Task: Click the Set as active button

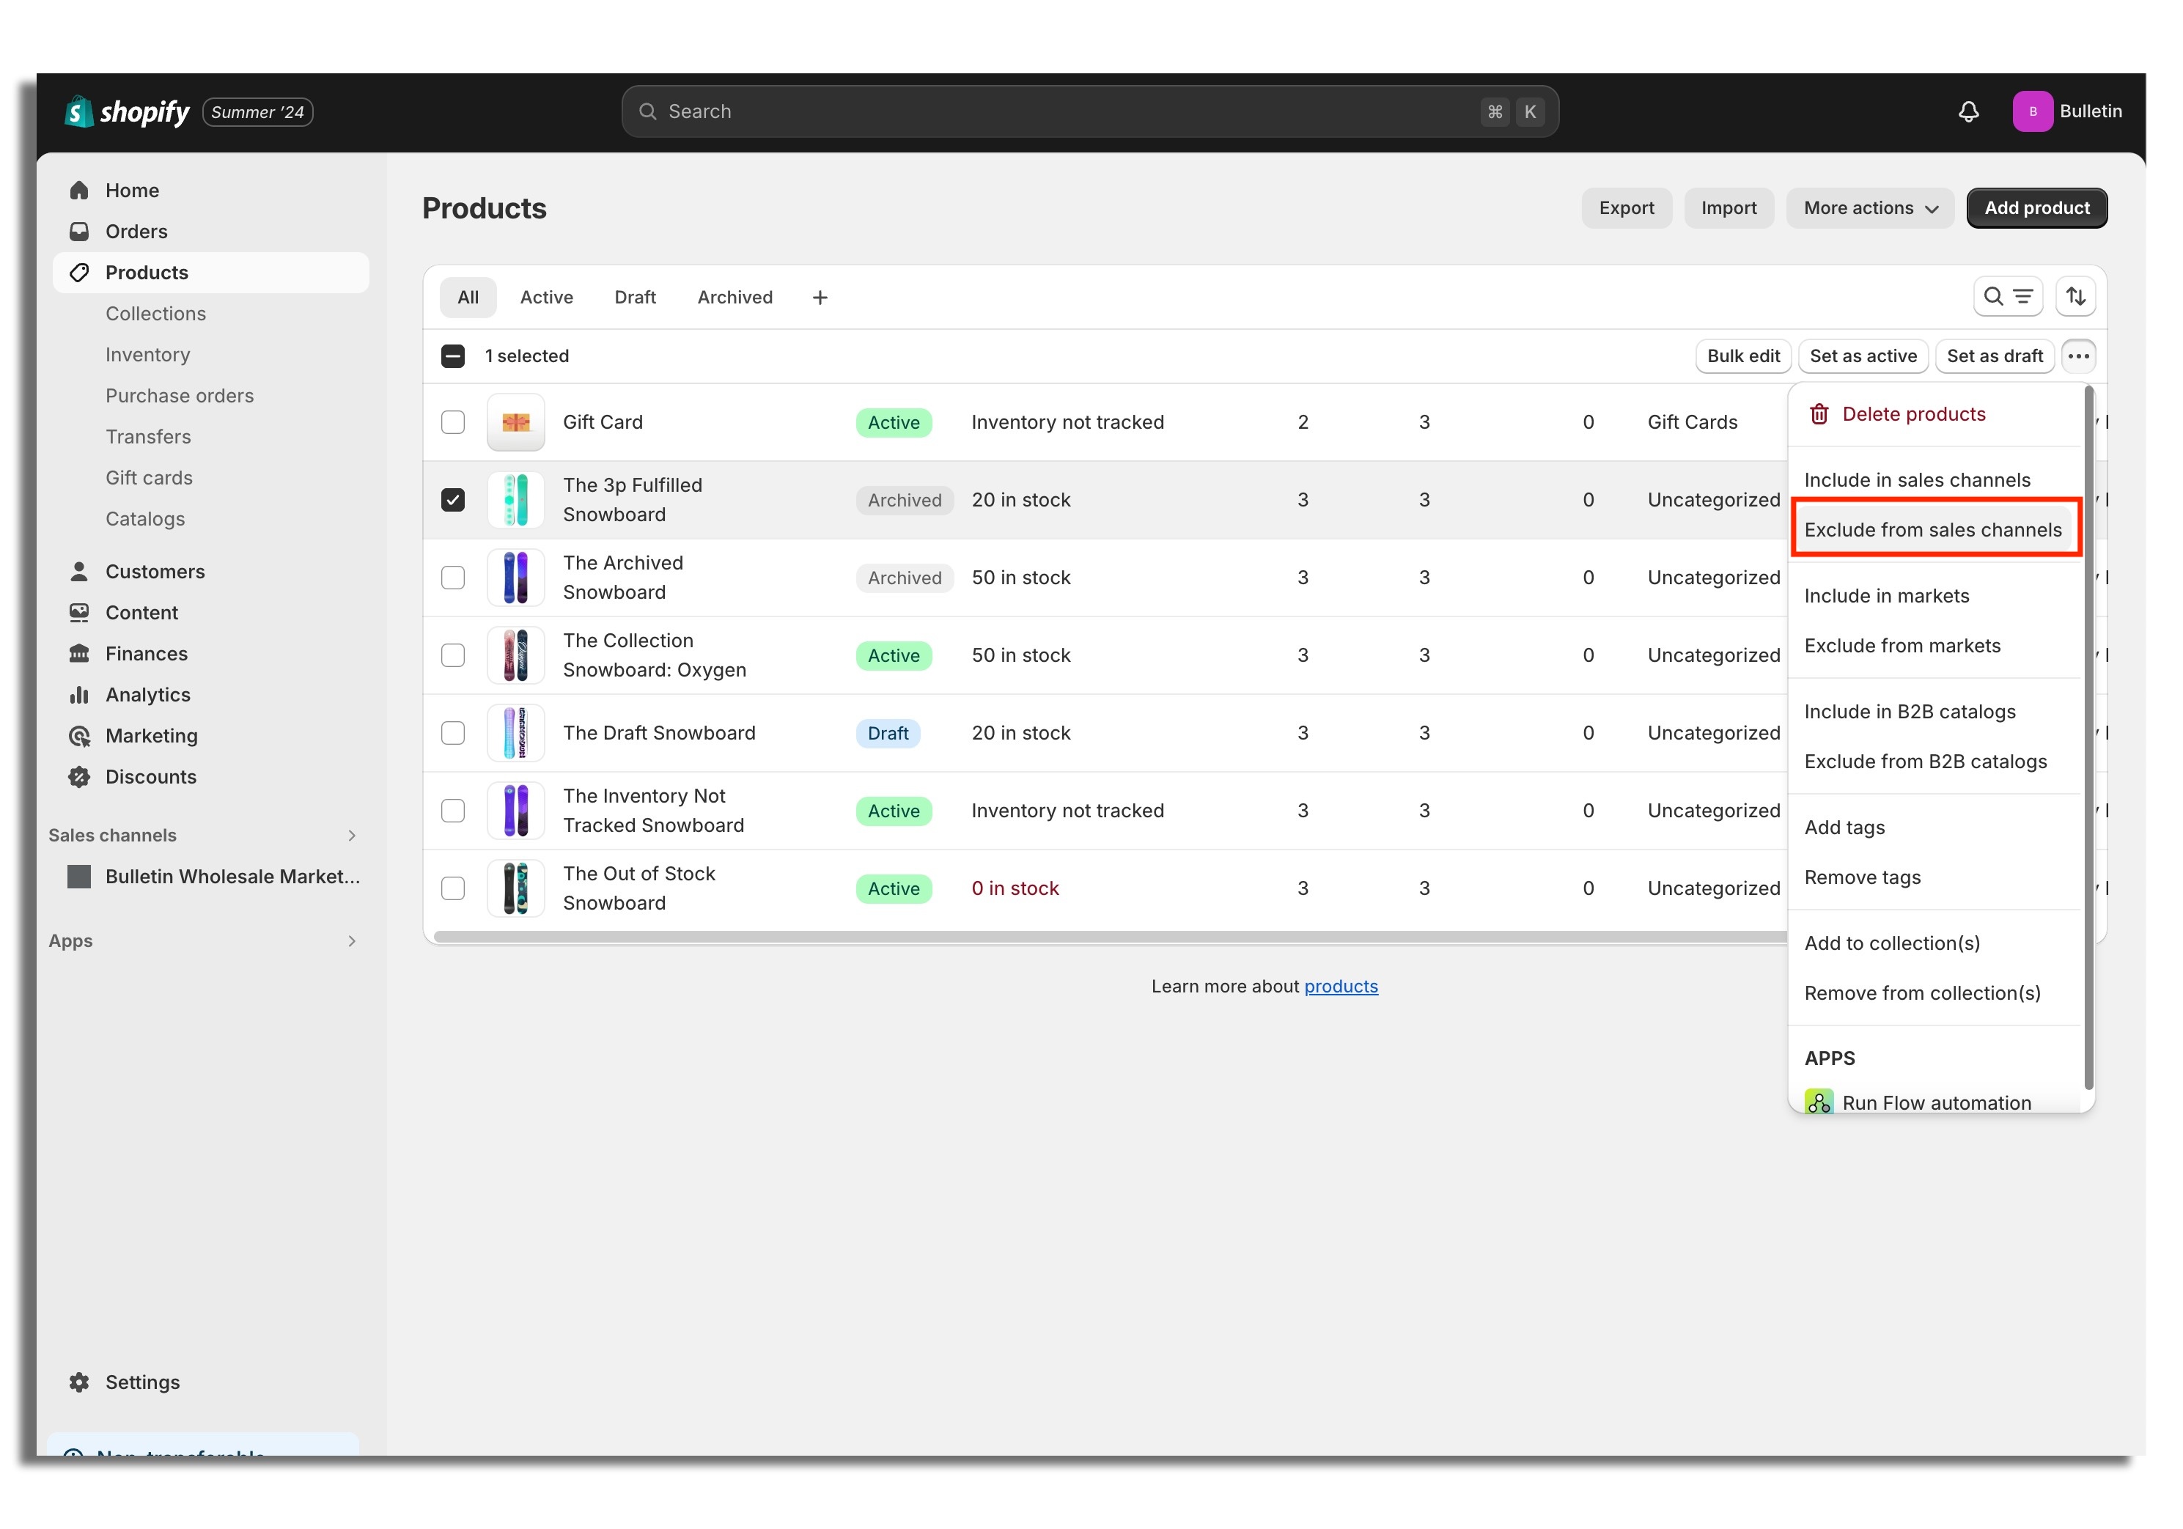Action: point(1863,355)
